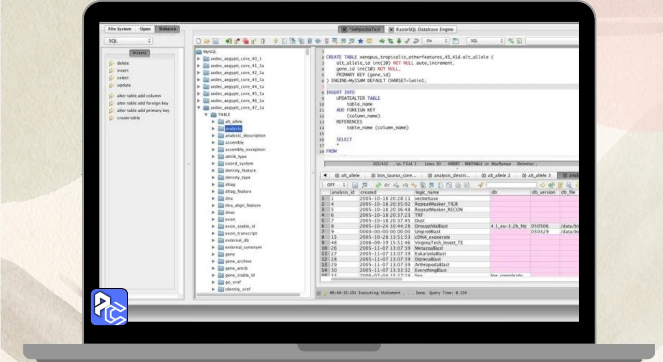Click the blue star bookmark icon
This screenshot has height=362, width=663.
(x=360, y=41)
